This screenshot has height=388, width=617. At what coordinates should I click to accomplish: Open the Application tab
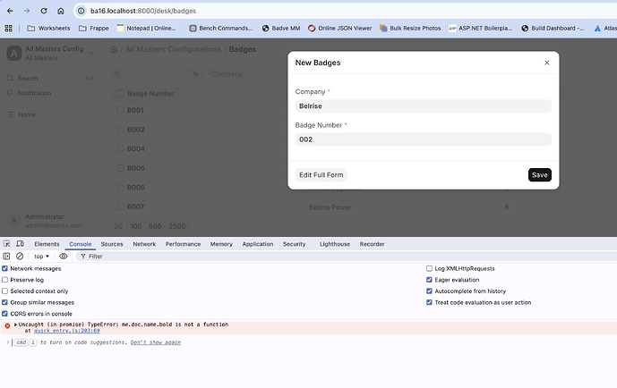(258, 244)
